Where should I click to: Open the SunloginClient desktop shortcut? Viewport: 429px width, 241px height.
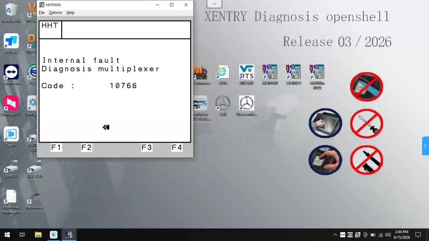[x=11, y=106]
